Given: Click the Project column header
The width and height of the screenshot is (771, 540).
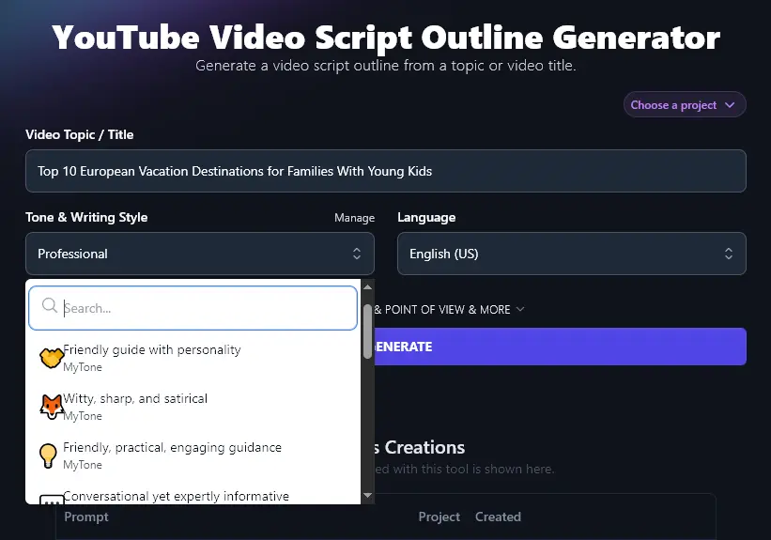Looking at the screenshot, I should [x=439, y=517].
